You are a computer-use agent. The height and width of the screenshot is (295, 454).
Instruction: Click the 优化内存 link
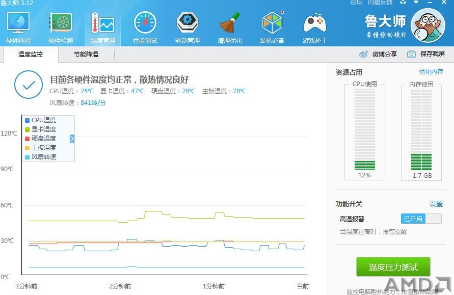click(x=431, y=72)
